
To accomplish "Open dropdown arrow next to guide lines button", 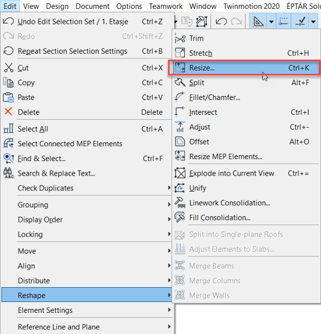I will pos(271,22).
